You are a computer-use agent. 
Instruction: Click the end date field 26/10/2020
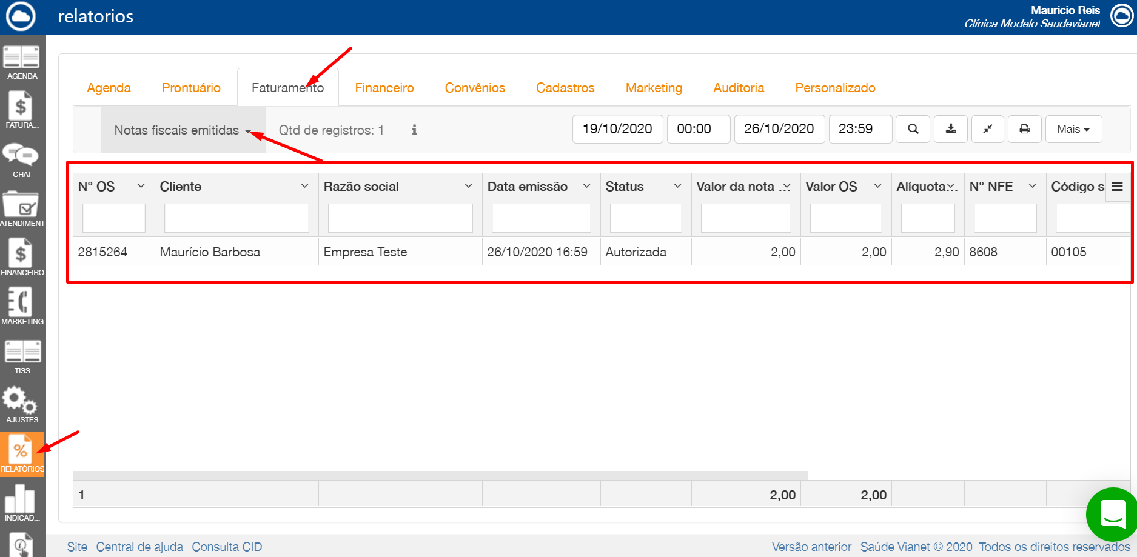point(779,129)
